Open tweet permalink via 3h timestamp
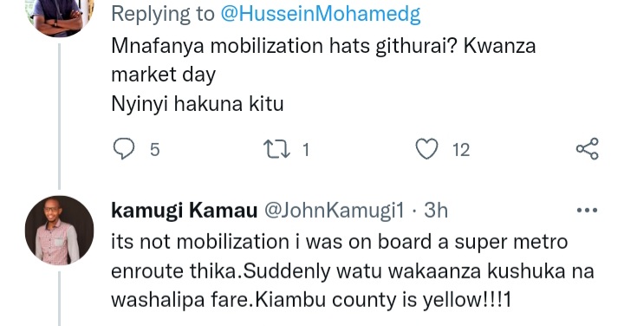This screenshot has height=326, width=624. [x=436, y=210]
